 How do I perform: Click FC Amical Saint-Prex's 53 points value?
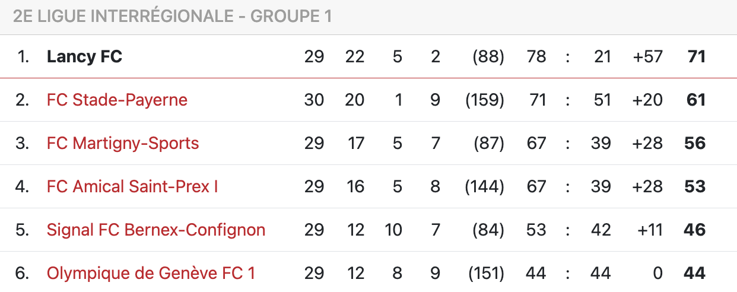click(695, 186)
